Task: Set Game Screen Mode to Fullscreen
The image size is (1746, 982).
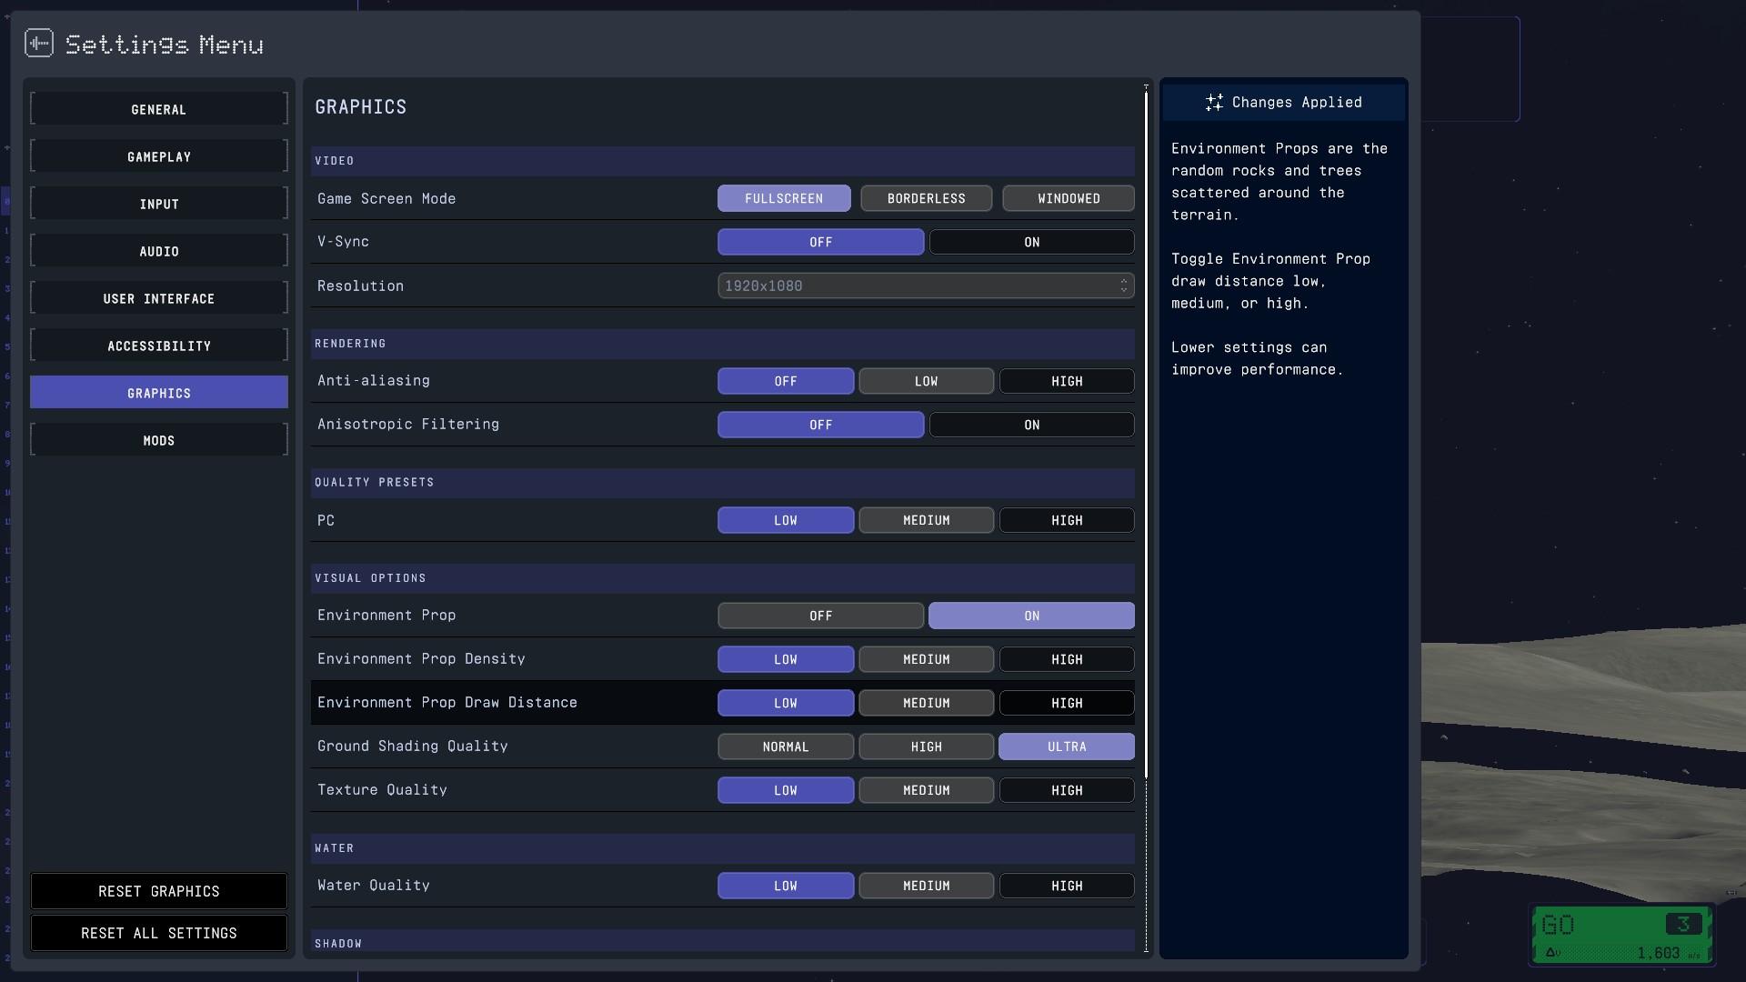Action: 784,198
